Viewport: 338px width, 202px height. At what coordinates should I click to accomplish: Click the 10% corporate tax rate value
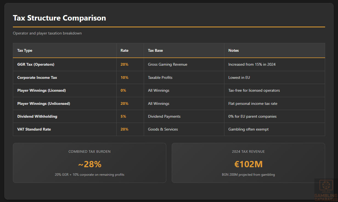124,77
